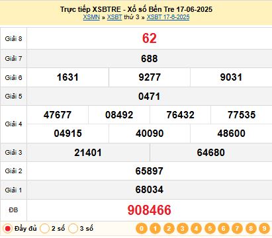Open the XSBT breadcrumb link
Viewport: 272px width, 238px height.
114,17
